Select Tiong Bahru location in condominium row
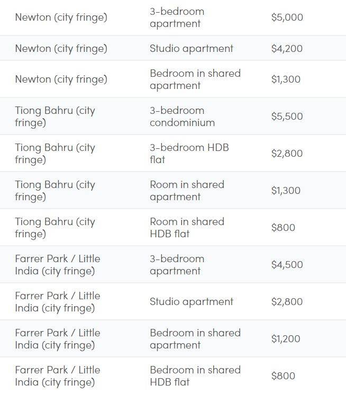346x393 pixels. 55,117
